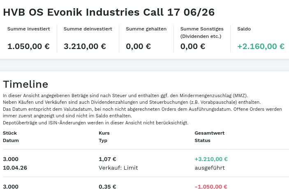The height and width of the screenshot is (189, 289).
Task: Click the Status column header
Action: [202, 140]
